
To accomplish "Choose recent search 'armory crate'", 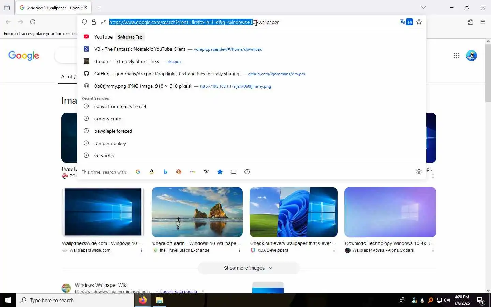I will (x=252, y=119).
